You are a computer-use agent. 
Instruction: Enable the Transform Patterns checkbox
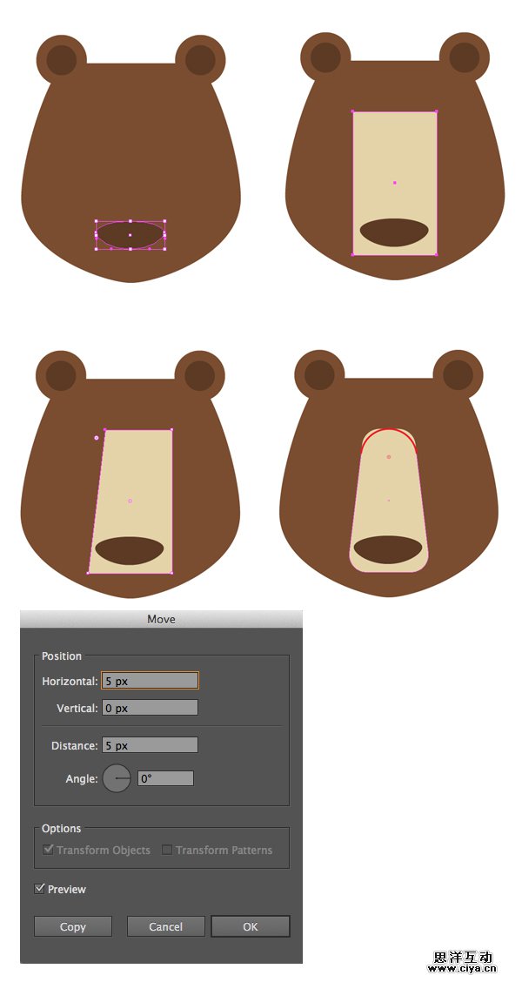[168, 850]
